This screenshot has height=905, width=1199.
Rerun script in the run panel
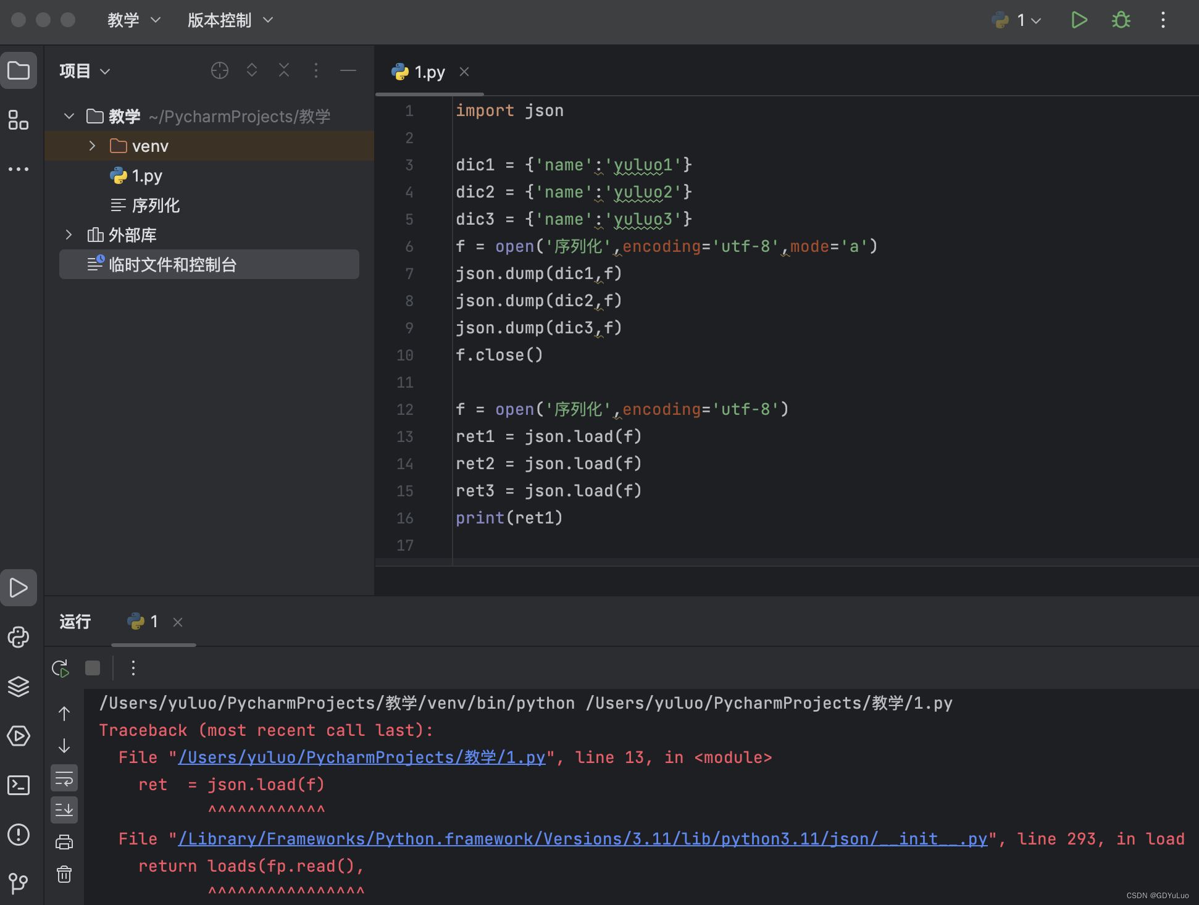coord(61,668)
